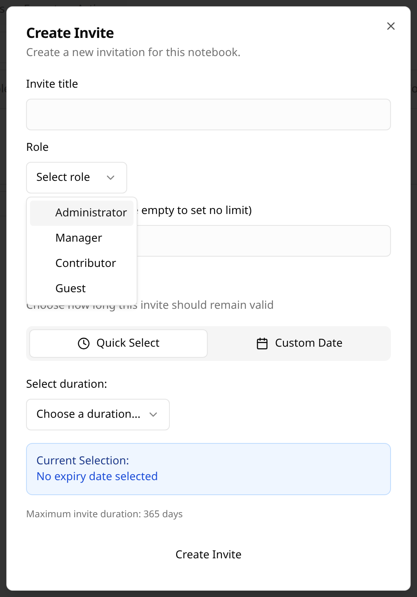Switch to the Quick Select tab
417x597 pixels.
[x=118, y=343]
